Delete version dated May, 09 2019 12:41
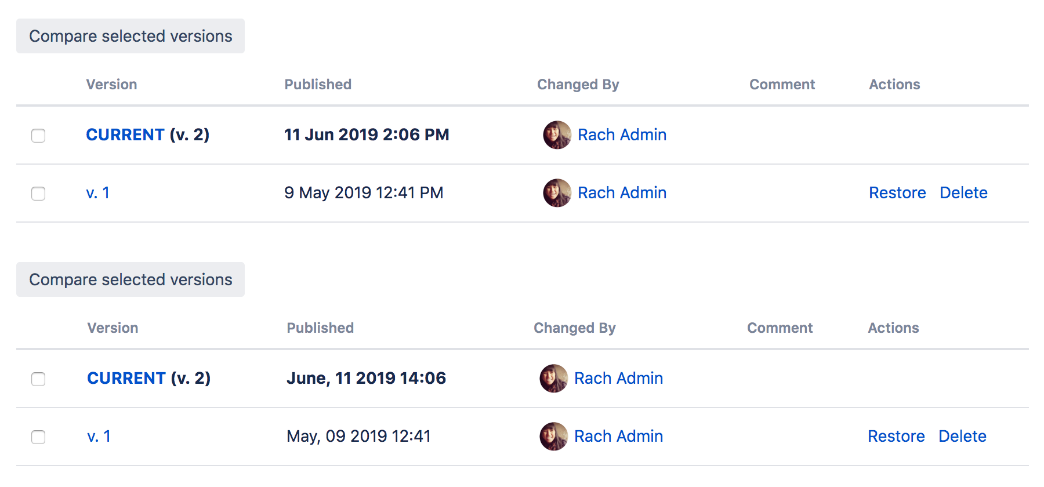This screenshot has width=1044, height=487. [x=962, y=437]
